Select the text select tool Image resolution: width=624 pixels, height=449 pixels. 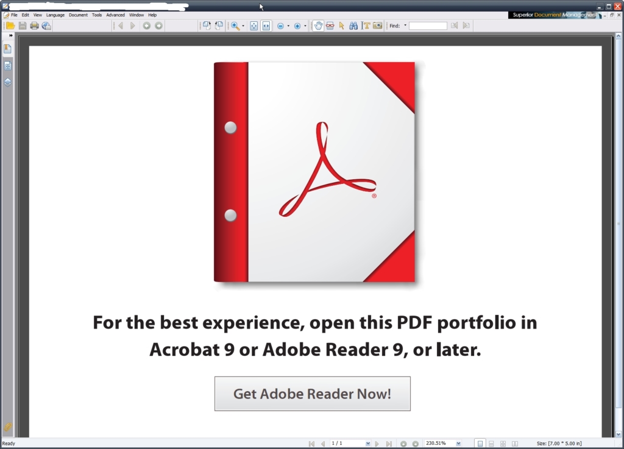pyautogui.click(x=366, y=26)
